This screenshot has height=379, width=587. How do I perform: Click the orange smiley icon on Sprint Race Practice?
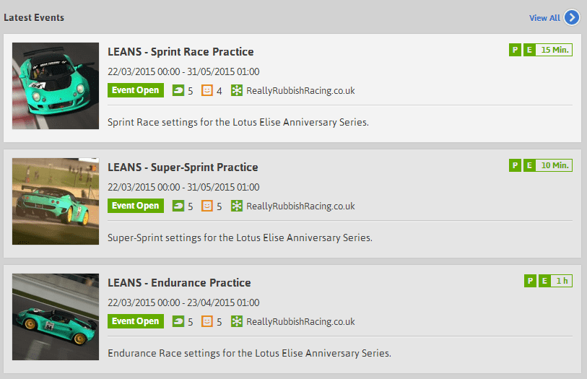pos(207,90)
